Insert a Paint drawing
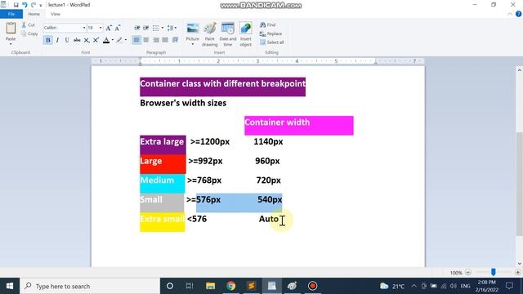523x294 pixels. [x=210, y=34]
